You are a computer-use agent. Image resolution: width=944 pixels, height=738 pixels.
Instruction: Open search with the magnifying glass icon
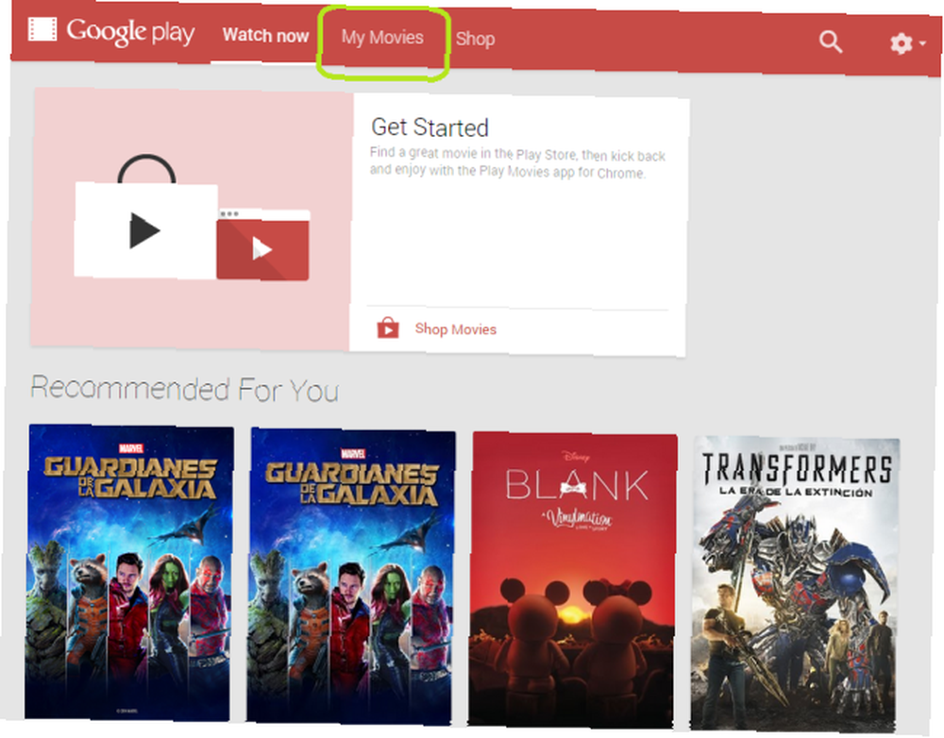click(x=830, y=42)
